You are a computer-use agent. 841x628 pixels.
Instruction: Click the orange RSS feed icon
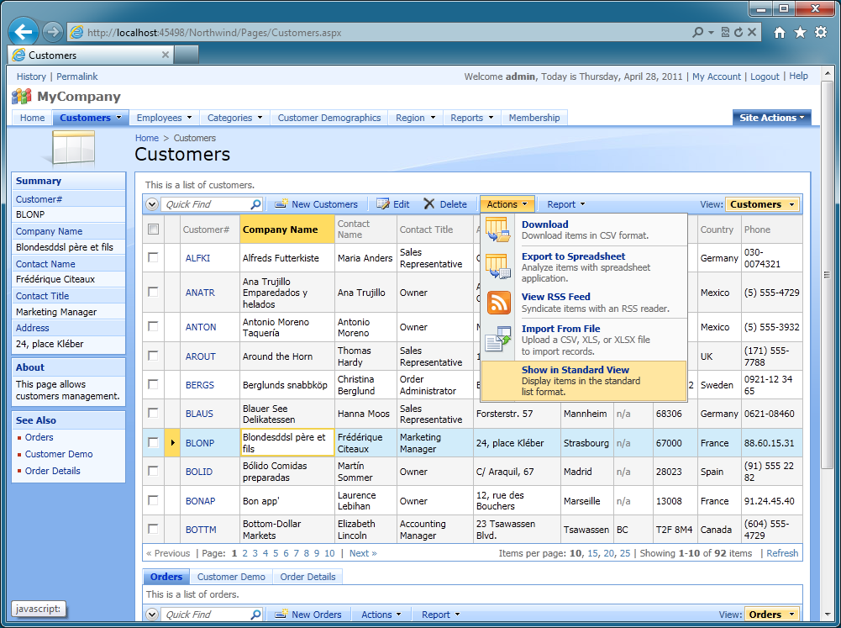[x=498, y=303]
